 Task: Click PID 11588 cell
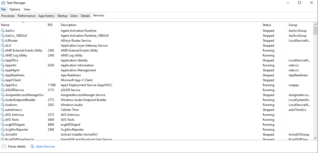pyautogui.click(x=52, y=85)
